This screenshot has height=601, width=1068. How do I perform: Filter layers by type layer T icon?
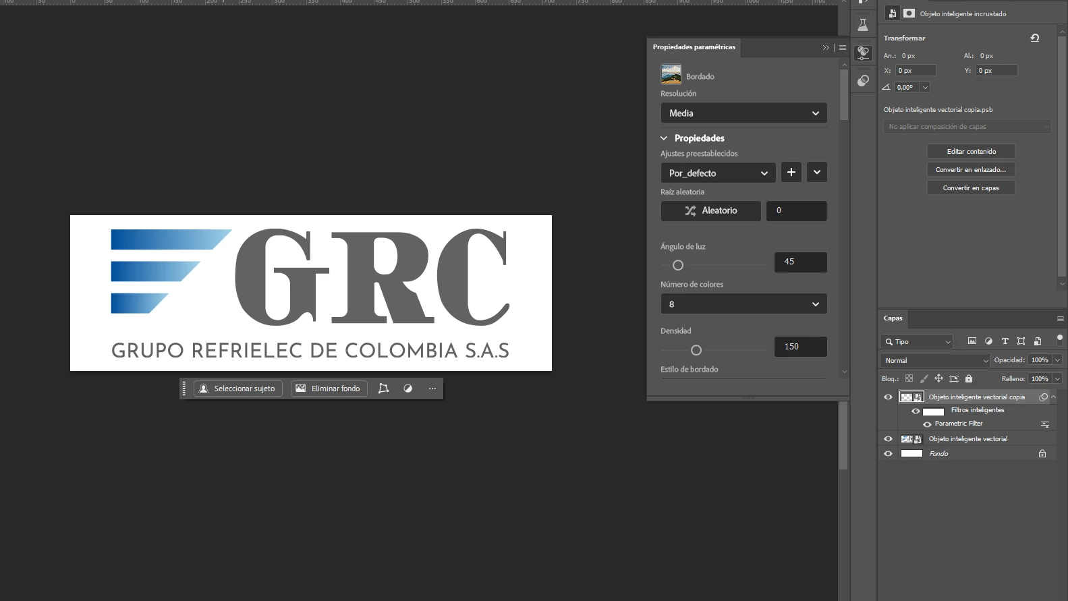[x=1005, y=341]
